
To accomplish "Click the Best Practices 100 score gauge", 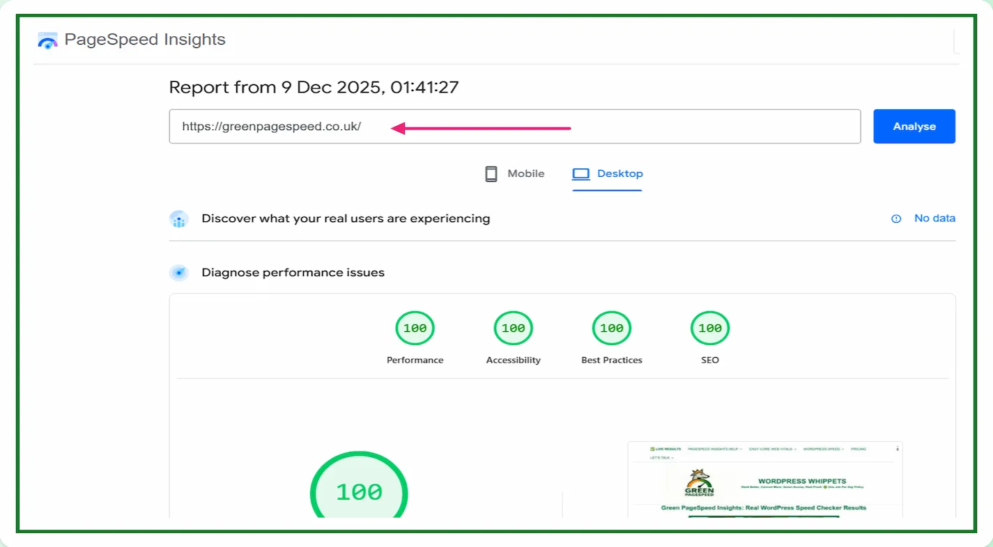I will [x=611, y=328].
